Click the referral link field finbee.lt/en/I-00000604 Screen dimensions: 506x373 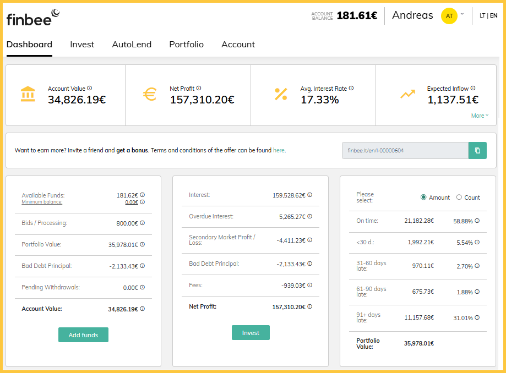click(405, 151)
